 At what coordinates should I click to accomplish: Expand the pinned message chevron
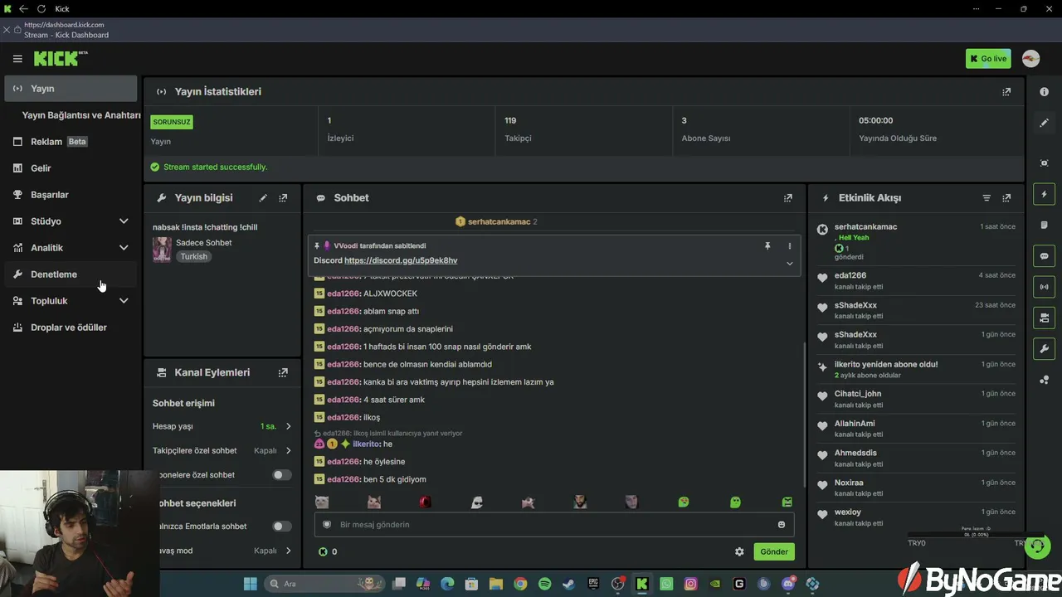click(789, 264)
